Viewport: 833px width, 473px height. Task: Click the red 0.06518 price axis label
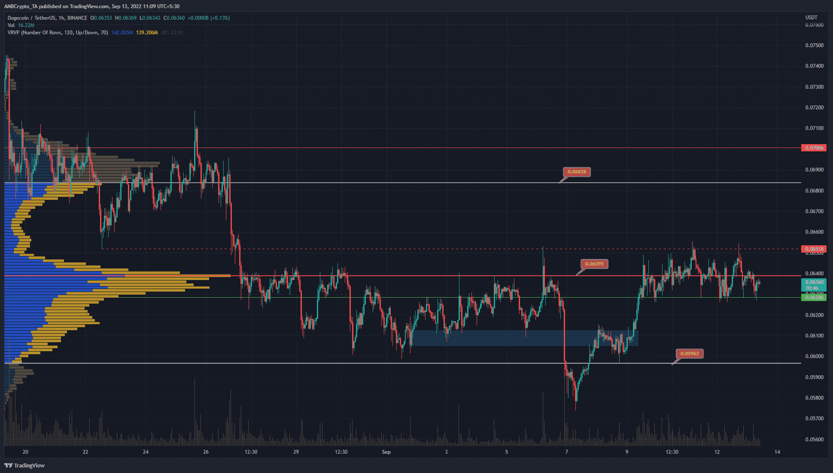(814, 249)
